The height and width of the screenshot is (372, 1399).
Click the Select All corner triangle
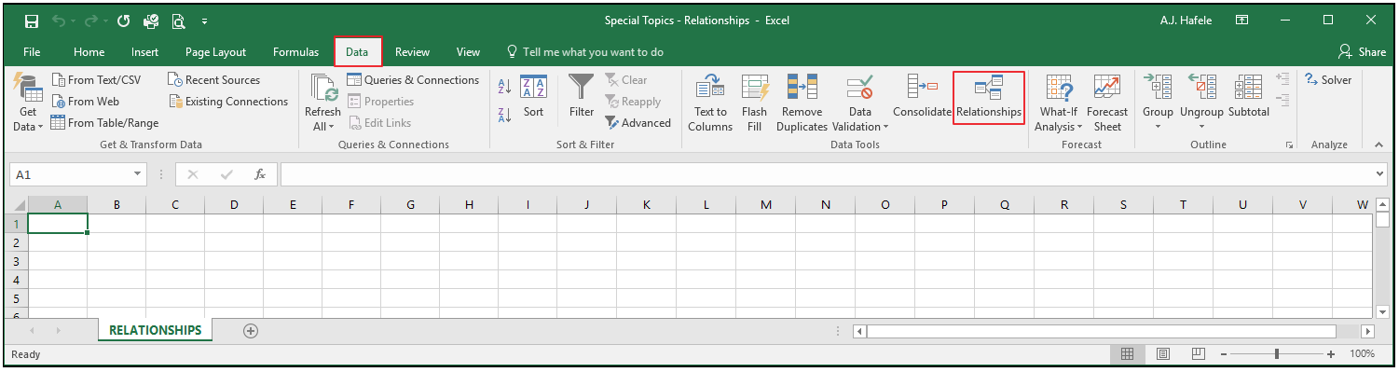pos(19,205)
